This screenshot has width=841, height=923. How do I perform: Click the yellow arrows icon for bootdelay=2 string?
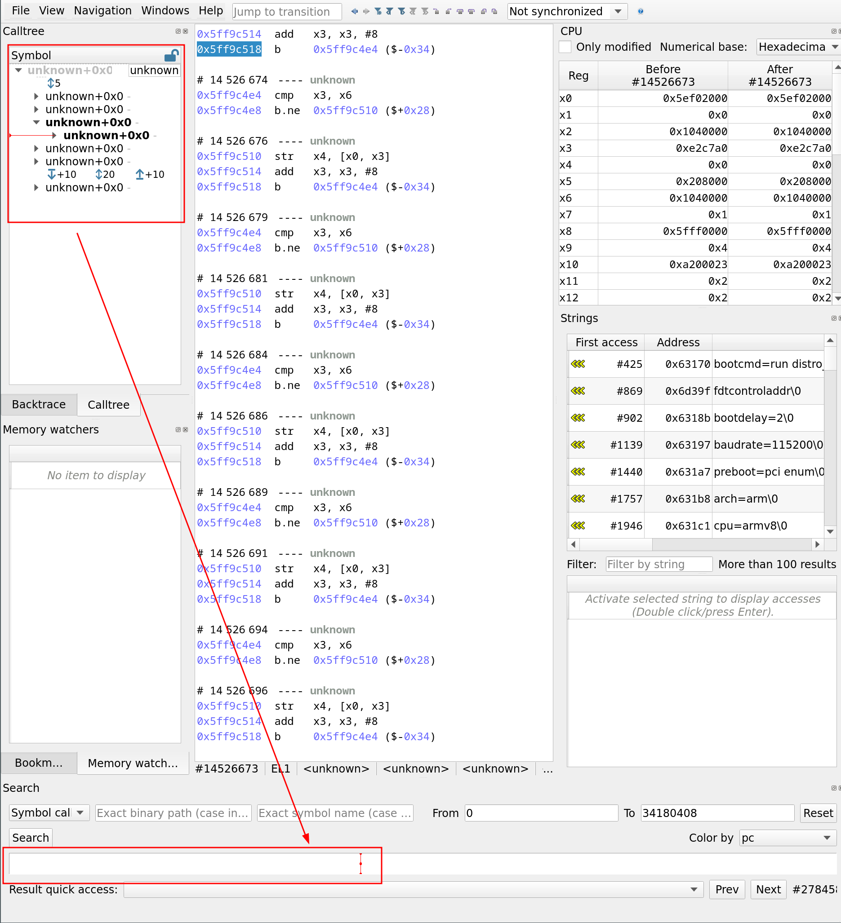click(578, 418)
